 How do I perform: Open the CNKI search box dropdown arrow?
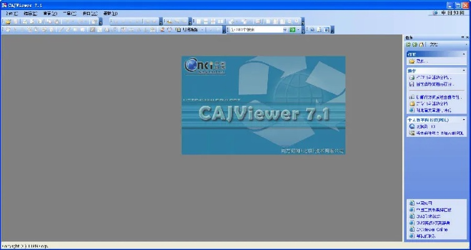coord(285,30)
